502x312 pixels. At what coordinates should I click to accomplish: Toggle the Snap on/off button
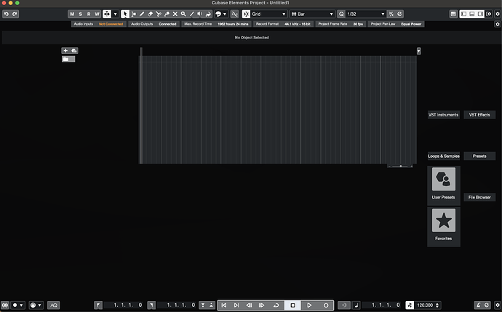pyautogui.click(x=246, y=14)
